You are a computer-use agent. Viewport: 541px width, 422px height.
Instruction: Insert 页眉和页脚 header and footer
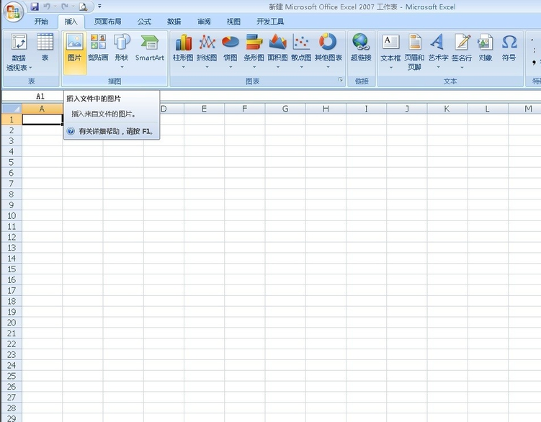[x=414, y=52]
